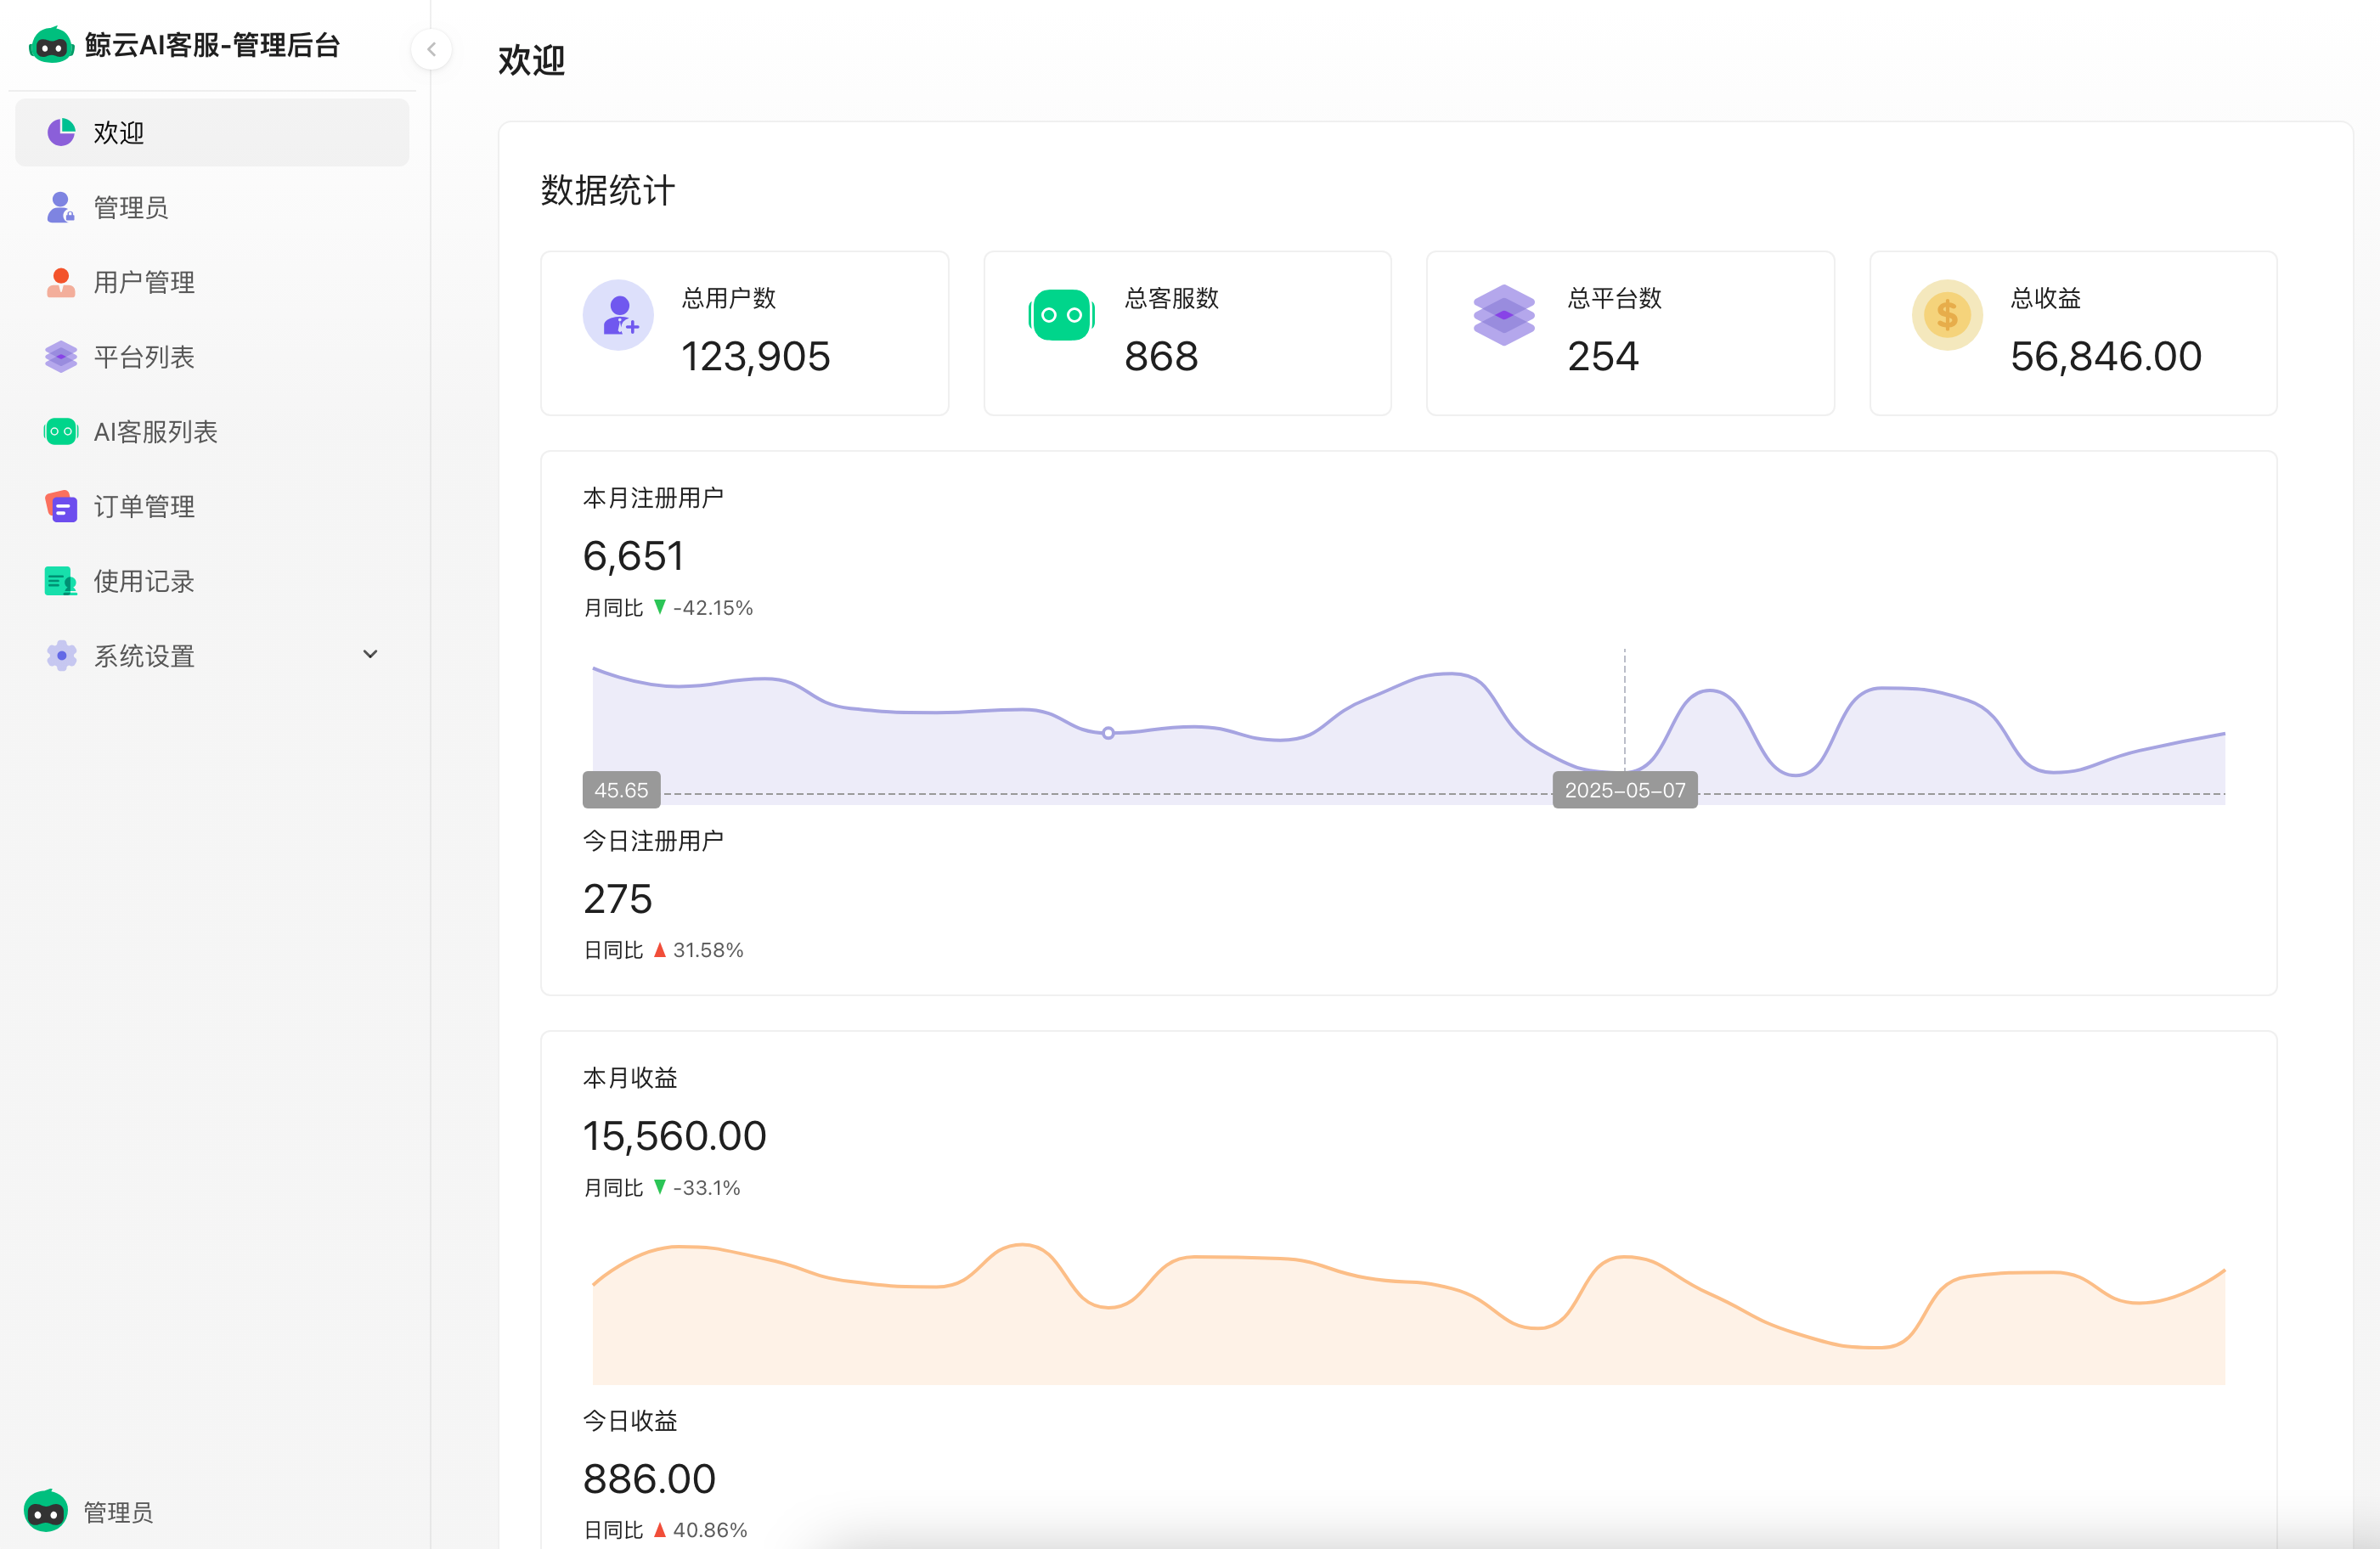The height and width of the screenshot is (1549, 2380).
Task: Click the gear icon beside 系统设置
Action: (61, 656)
